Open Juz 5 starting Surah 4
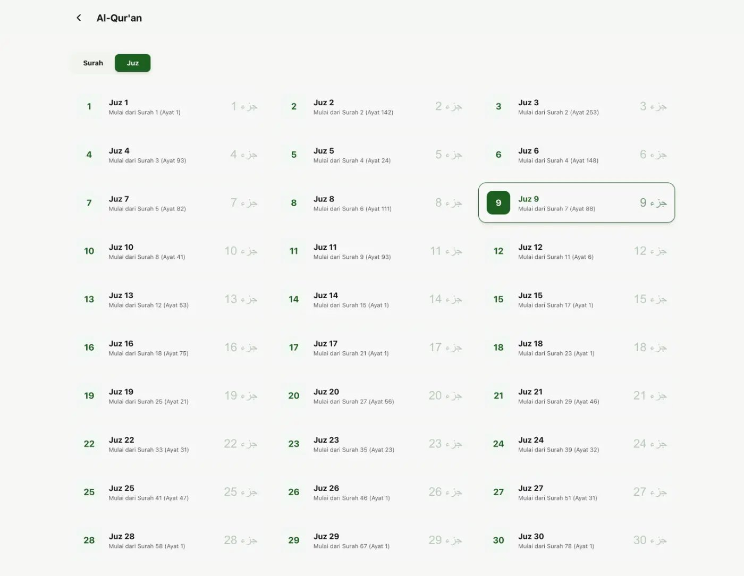This screenshot has width=744, height=576. [x=372, y=155]
